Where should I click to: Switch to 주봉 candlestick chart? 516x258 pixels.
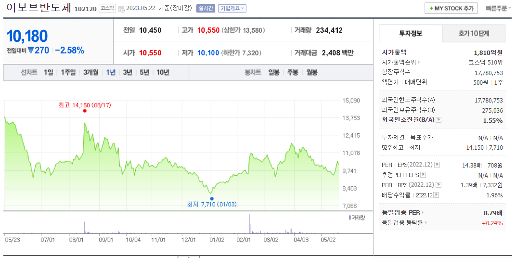pos(293,72)
